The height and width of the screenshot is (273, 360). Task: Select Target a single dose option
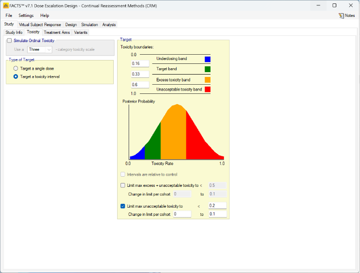point(16,69)
